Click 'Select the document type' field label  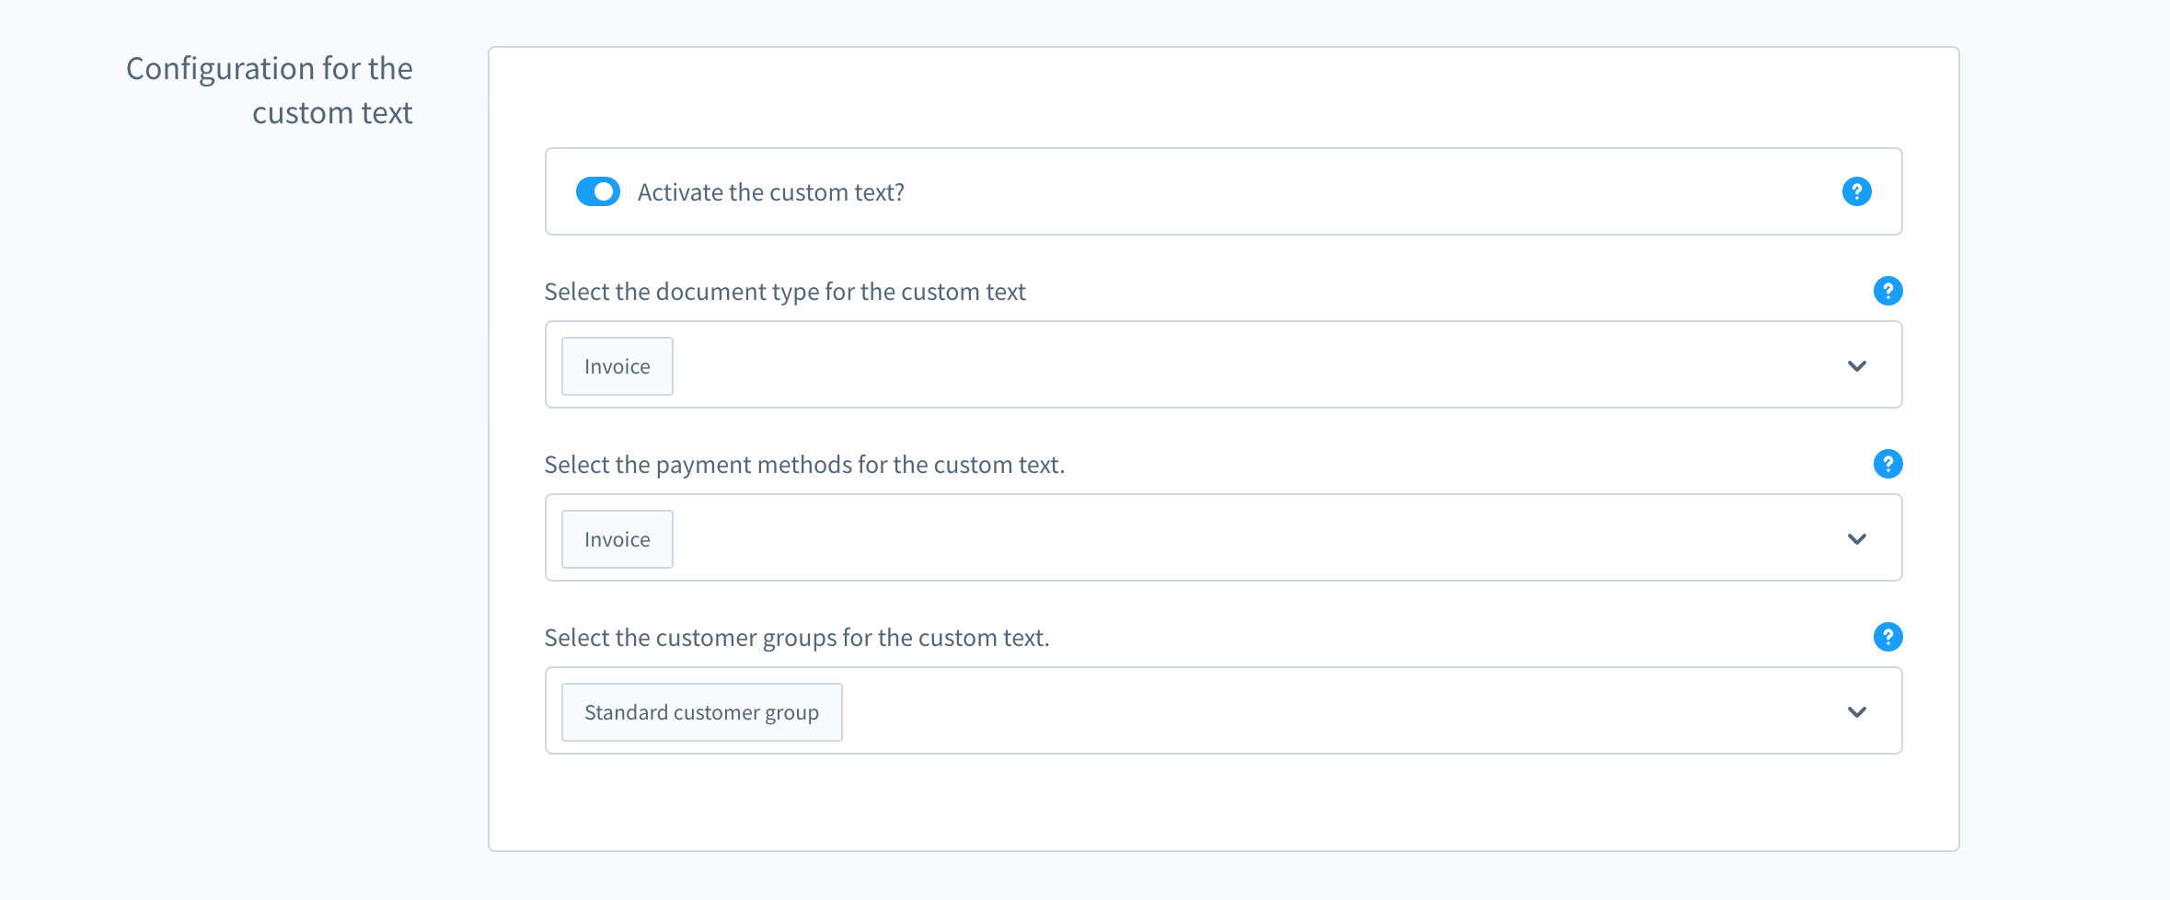tap(784, 292)
